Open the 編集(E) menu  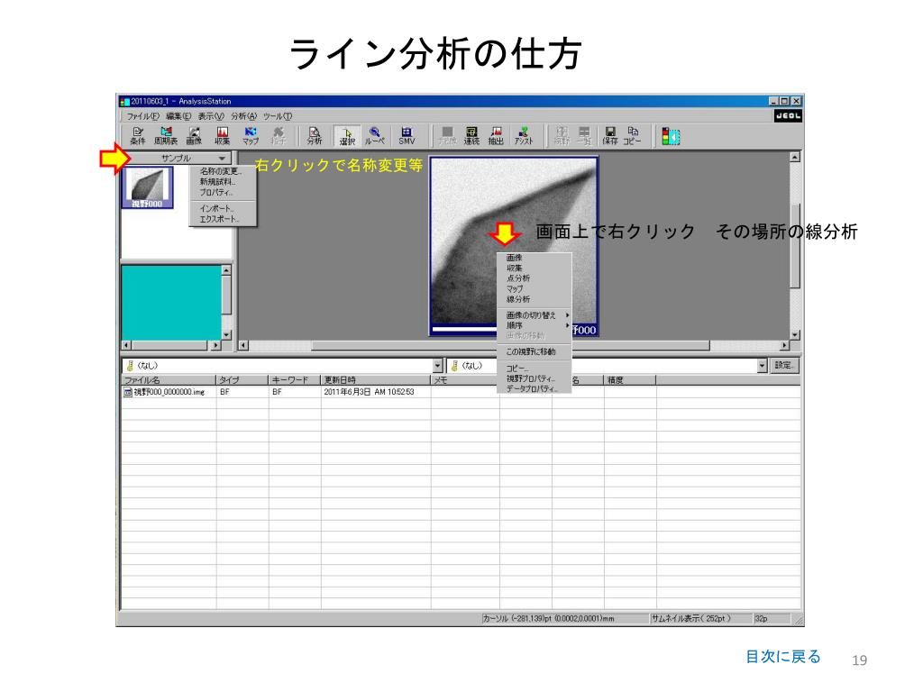(178, 116)
